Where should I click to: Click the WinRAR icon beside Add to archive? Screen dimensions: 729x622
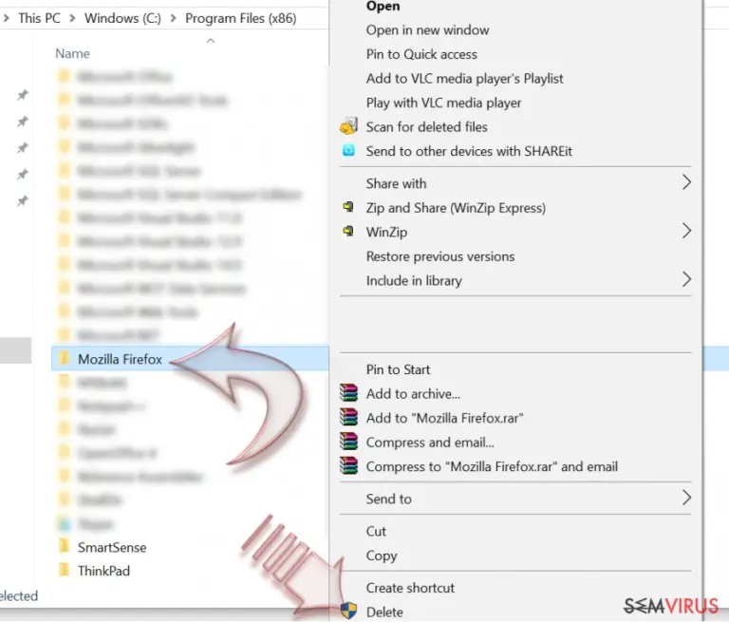(x=348, y=393)
